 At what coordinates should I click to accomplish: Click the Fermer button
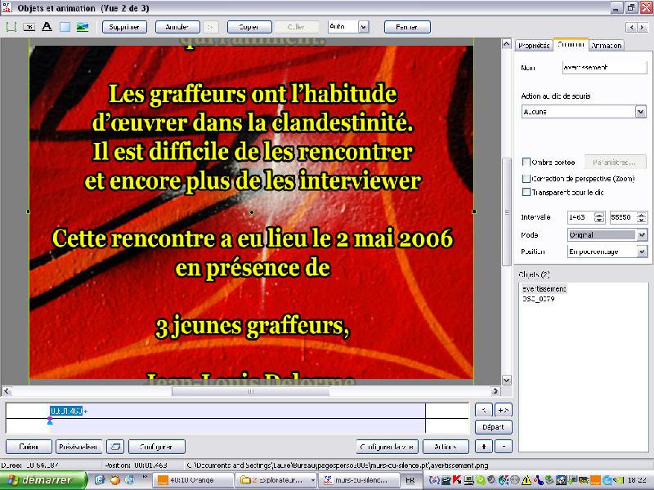pos(407,27)
